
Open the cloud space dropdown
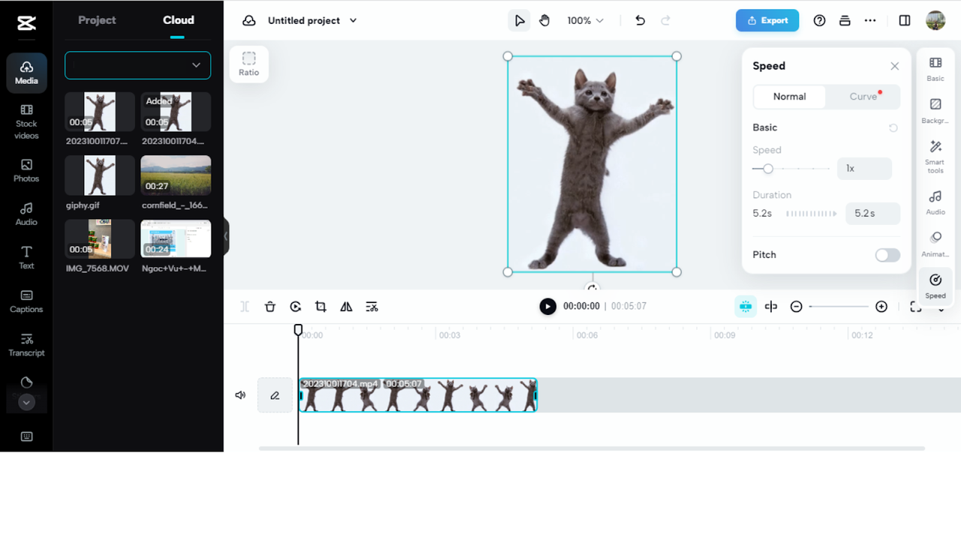point(137,65)
